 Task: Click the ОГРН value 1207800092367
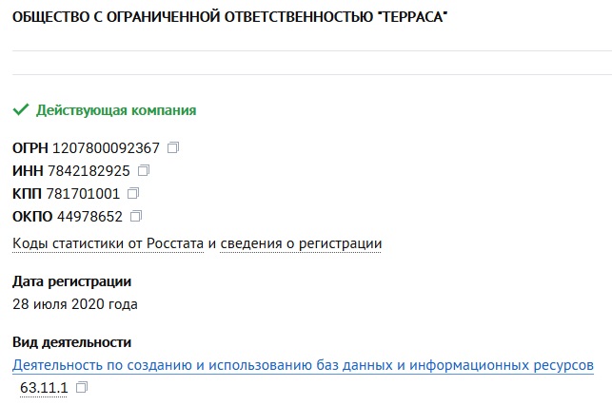tap(107, 148)
